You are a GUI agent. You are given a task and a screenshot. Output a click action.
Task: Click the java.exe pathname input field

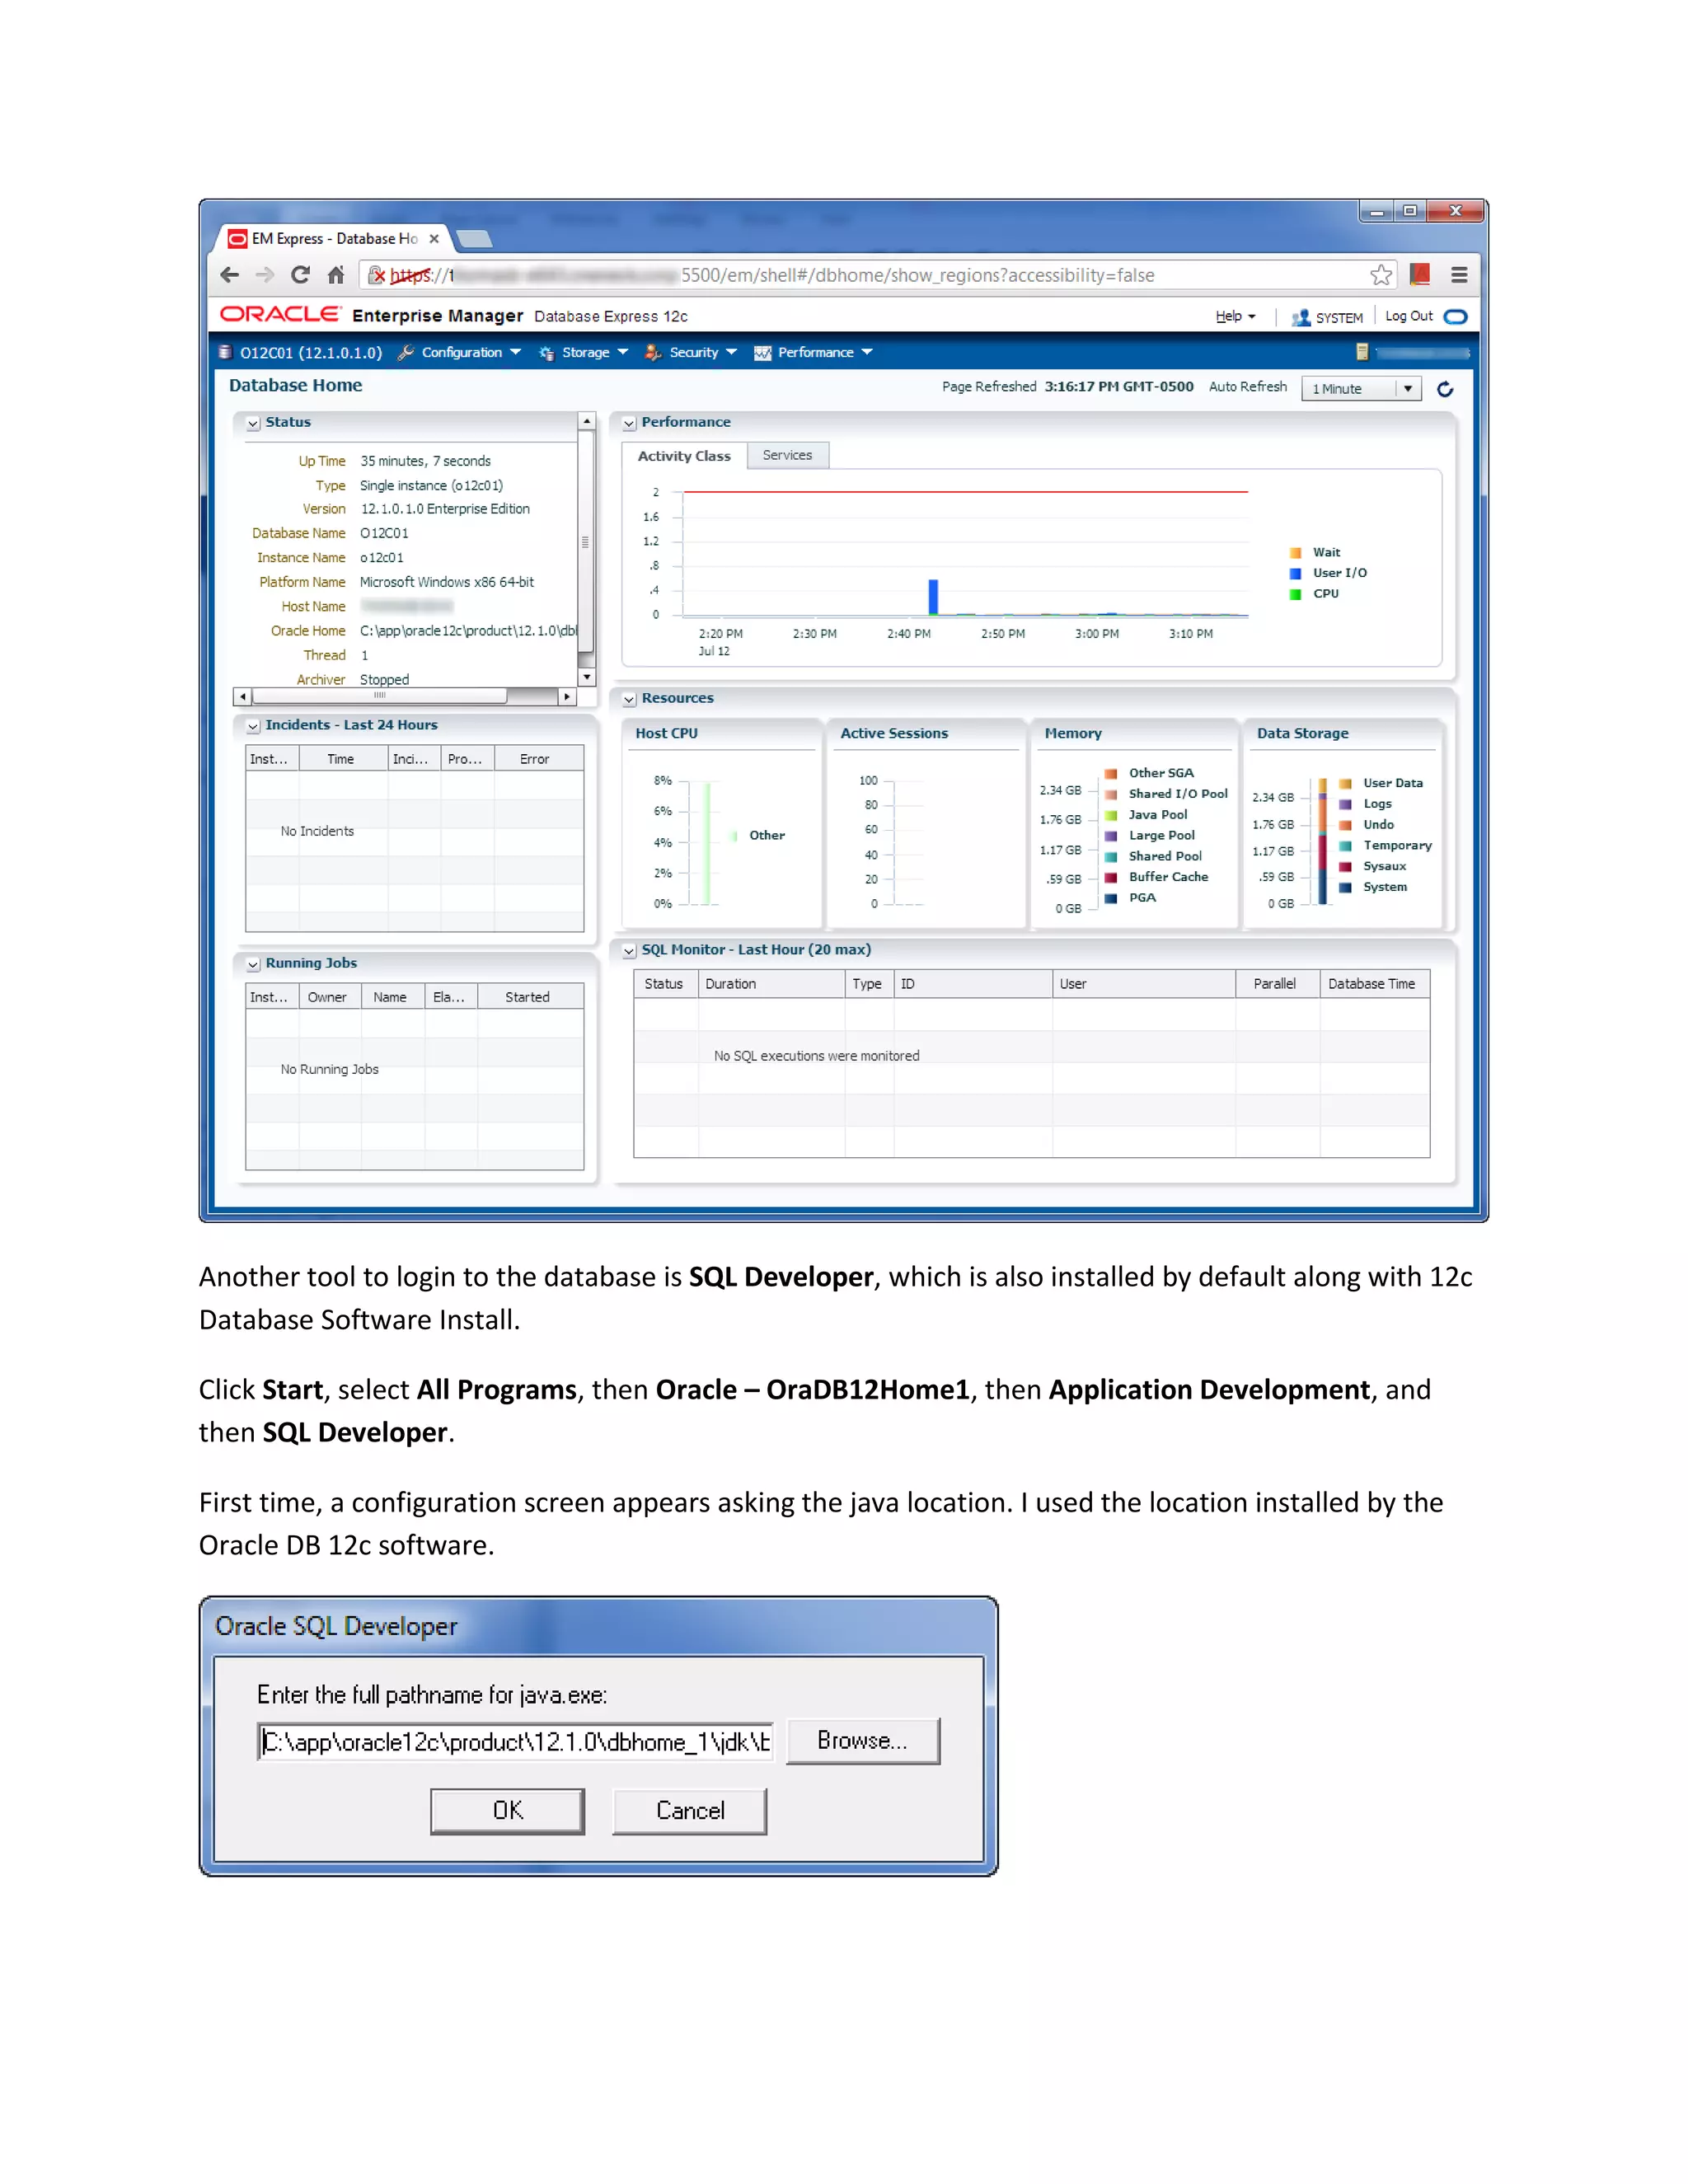tap(515, 1742)
